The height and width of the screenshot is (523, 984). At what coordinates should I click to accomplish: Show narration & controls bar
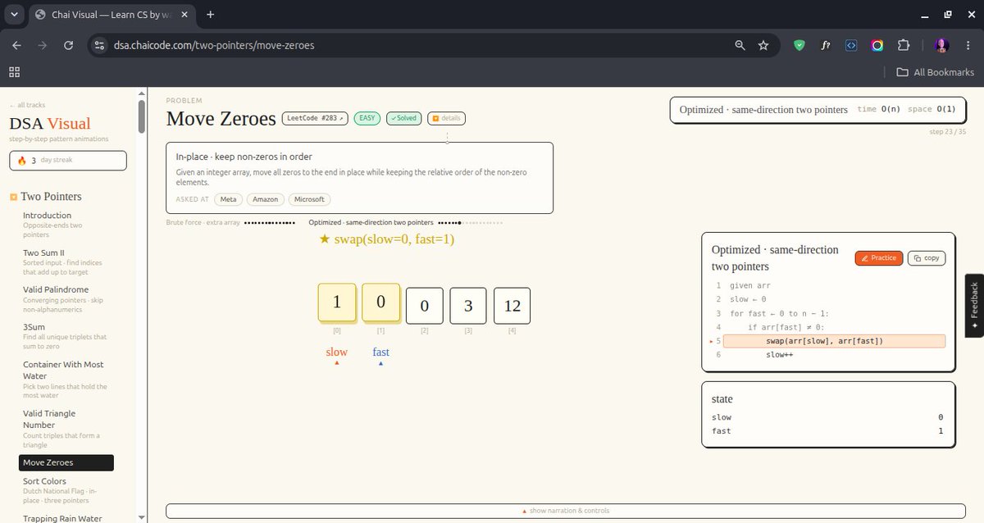click(x=566, y=511)
